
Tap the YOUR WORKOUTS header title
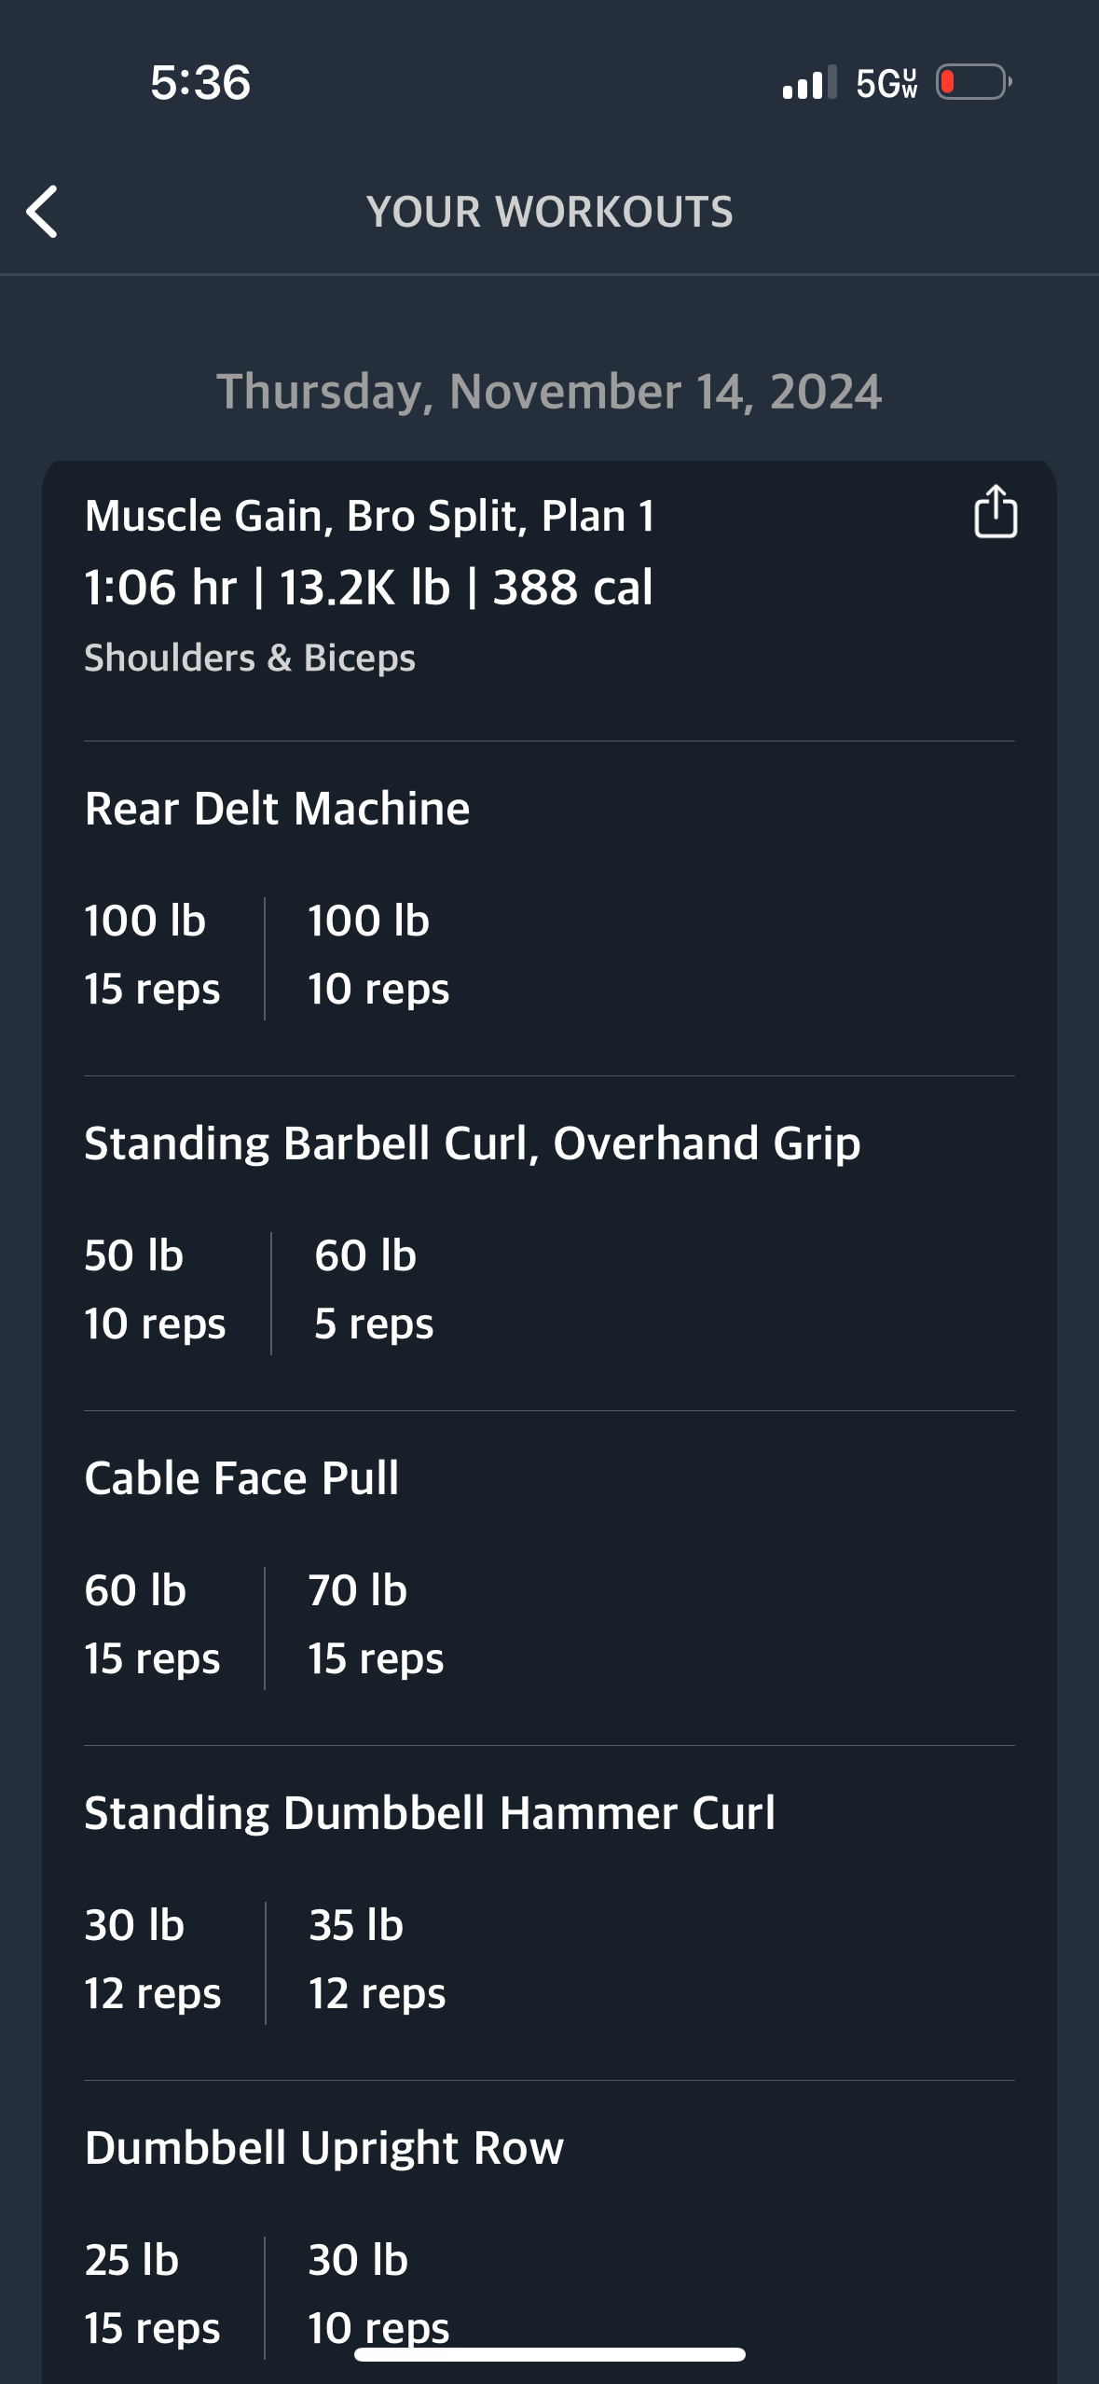tap(550, 212)
